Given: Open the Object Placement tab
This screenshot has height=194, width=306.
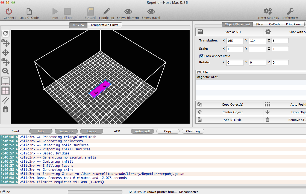Looking at the screenshot, I should (x=237, y=24).
